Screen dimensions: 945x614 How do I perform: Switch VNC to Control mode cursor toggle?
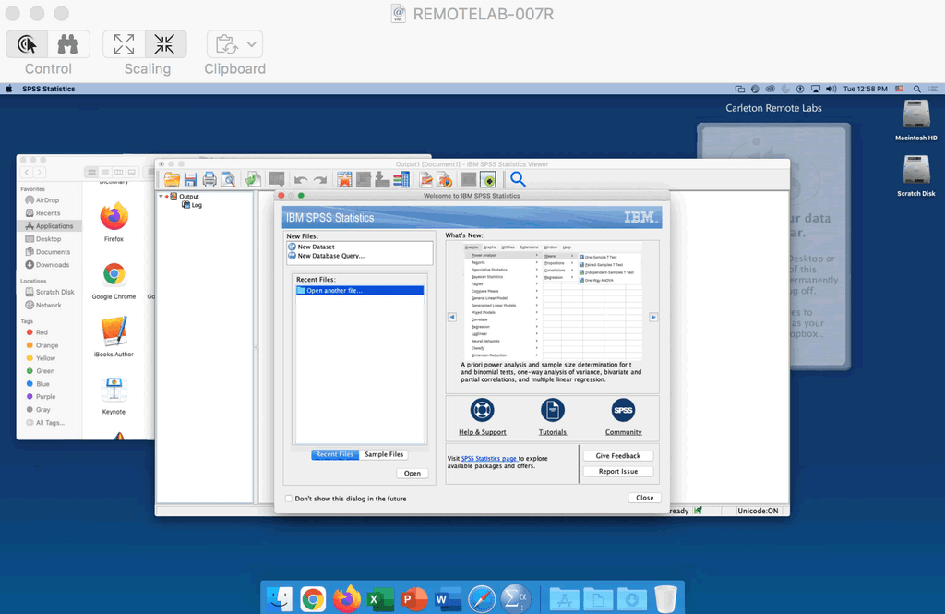(x=27, y=44)
